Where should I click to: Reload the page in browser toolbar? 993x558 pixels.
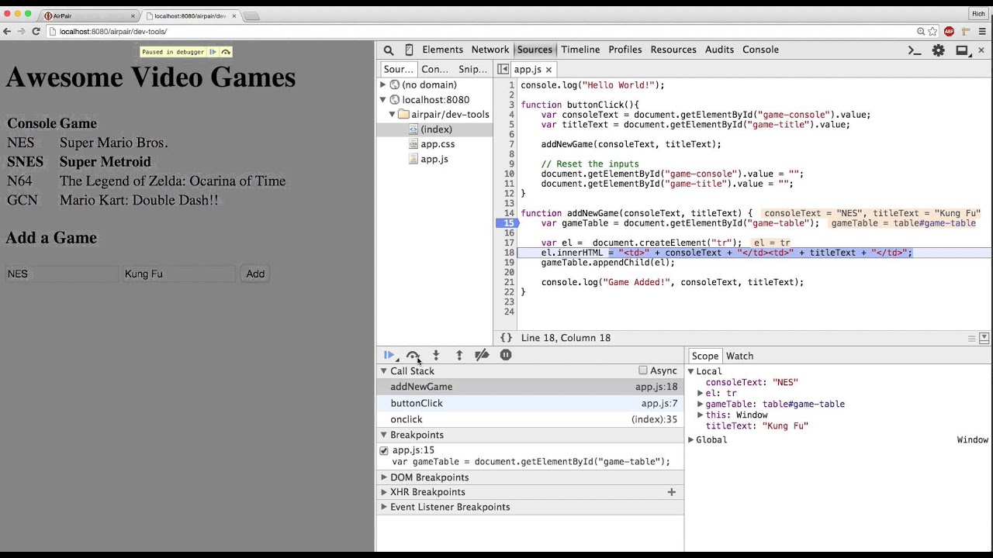(36, 32)
